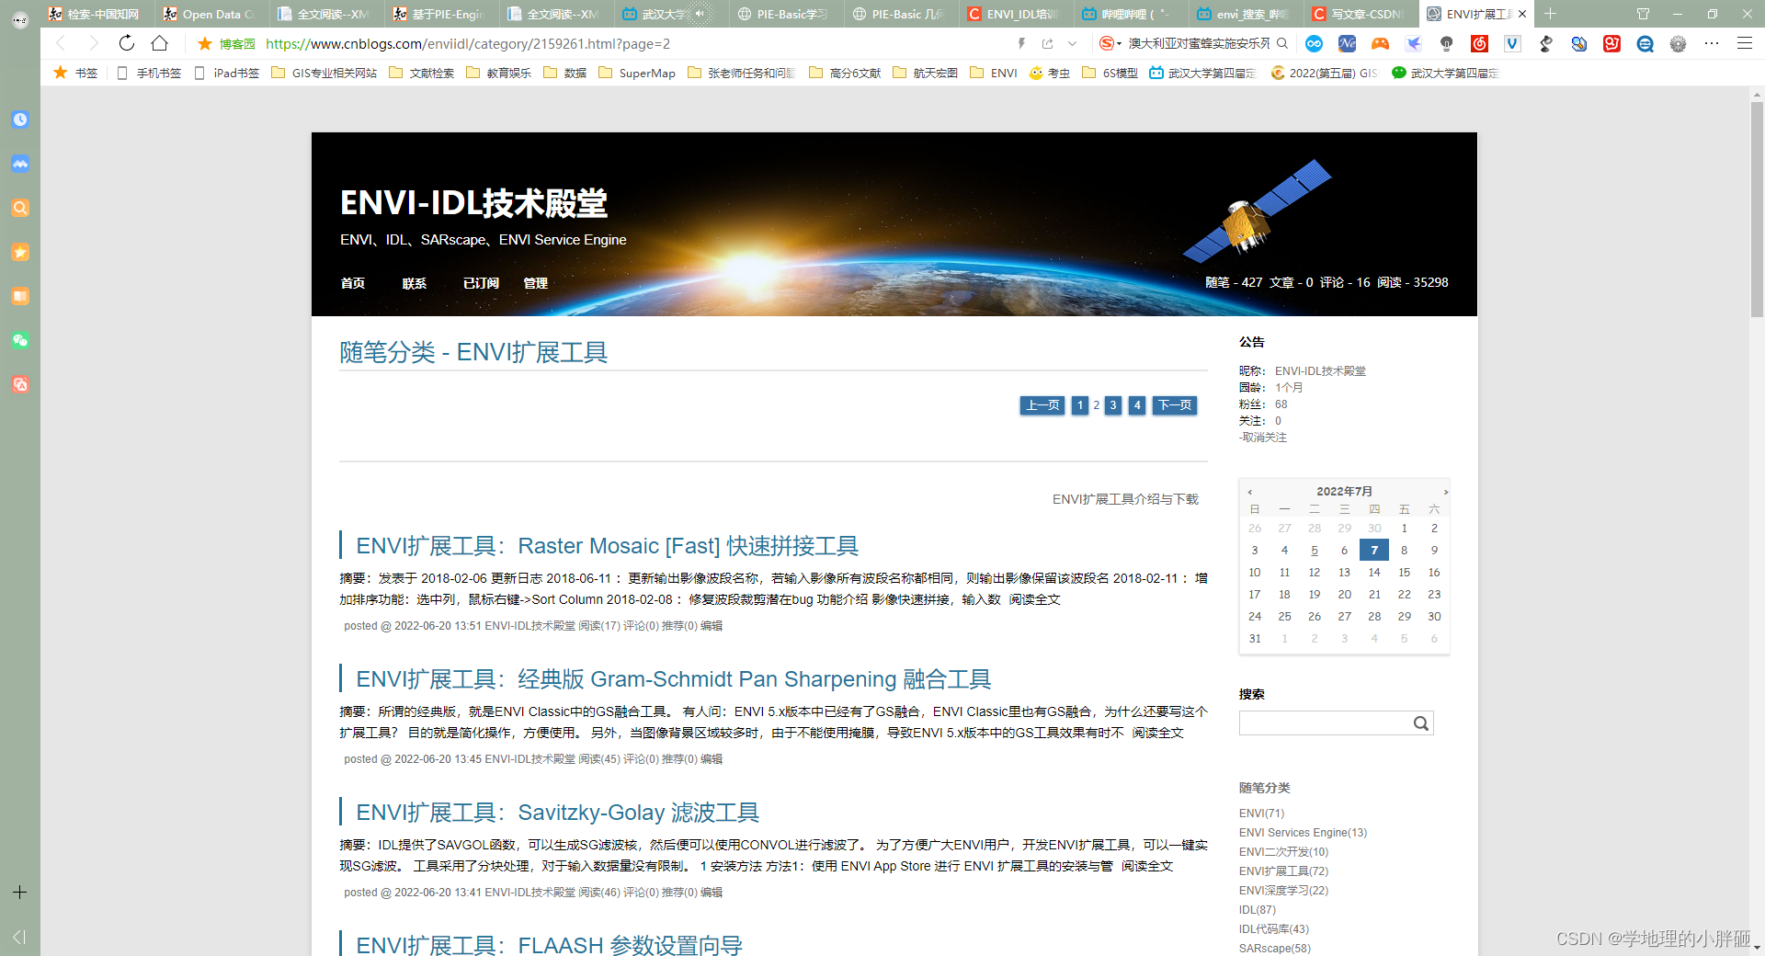Screen dimensions: 1765x956
Task: Open the gear settings extension icon
Action: pyautogui.click(x=1678, y=43)
